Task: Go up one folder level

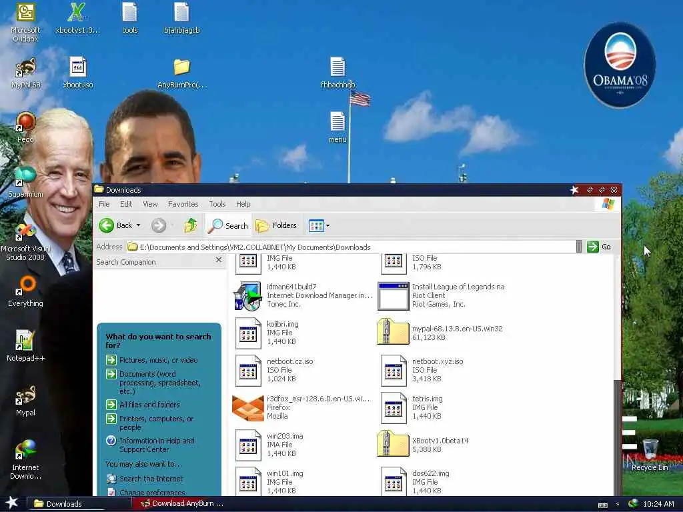Action: tap(190, 225)
